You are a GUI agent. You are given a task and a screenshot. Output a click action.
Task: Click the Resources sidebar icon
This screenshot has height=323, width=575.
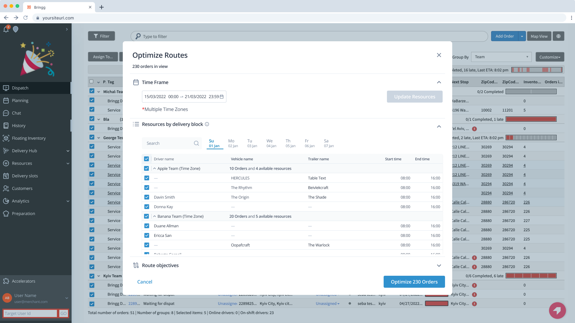(x=6, y=163)
